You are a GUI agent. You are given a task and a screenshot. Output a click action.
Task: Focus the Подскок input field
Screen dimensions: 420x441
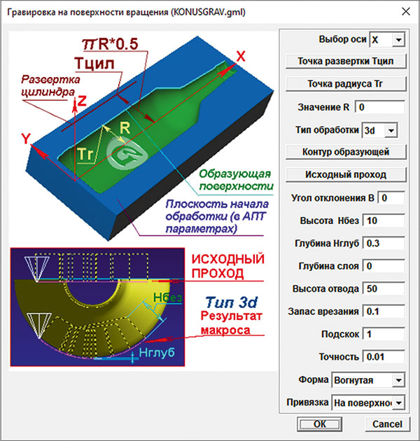coord(385,335)
